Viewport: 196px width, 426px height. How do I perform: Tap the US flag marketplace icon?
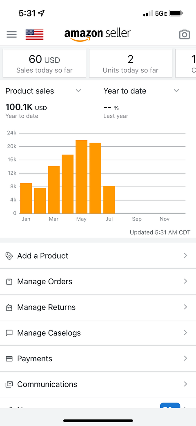pos(34,34)
